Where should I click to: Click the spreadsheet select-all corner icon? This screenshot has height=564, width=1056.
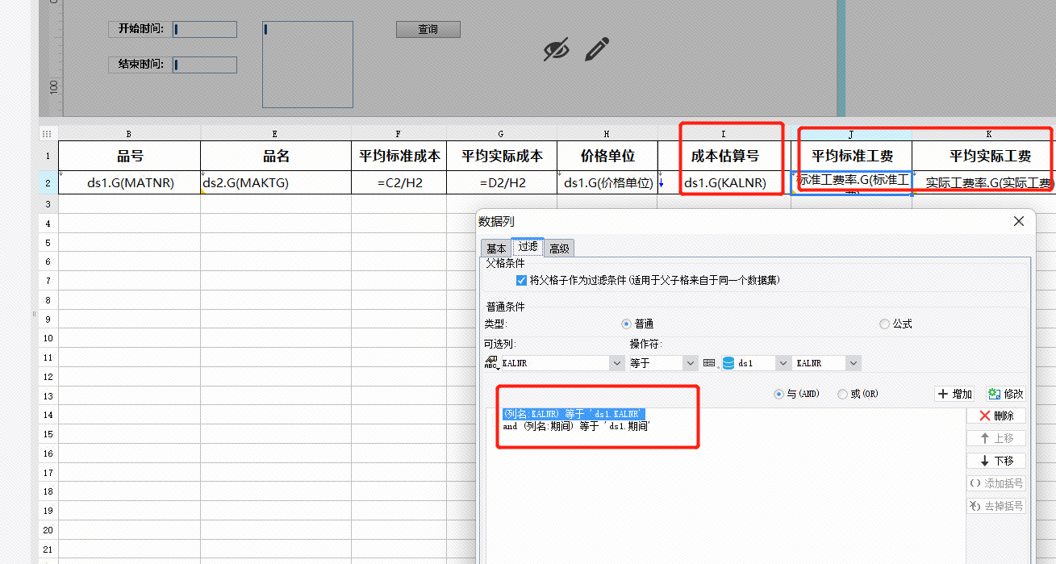click(x=48, y=134)
